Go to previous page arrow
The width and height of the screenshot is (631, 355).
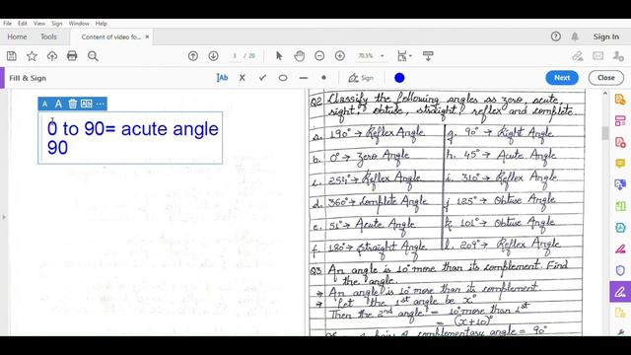193,56
